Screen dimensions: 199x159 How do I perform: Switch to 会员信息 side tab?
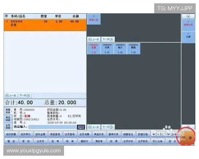[7, 126]
